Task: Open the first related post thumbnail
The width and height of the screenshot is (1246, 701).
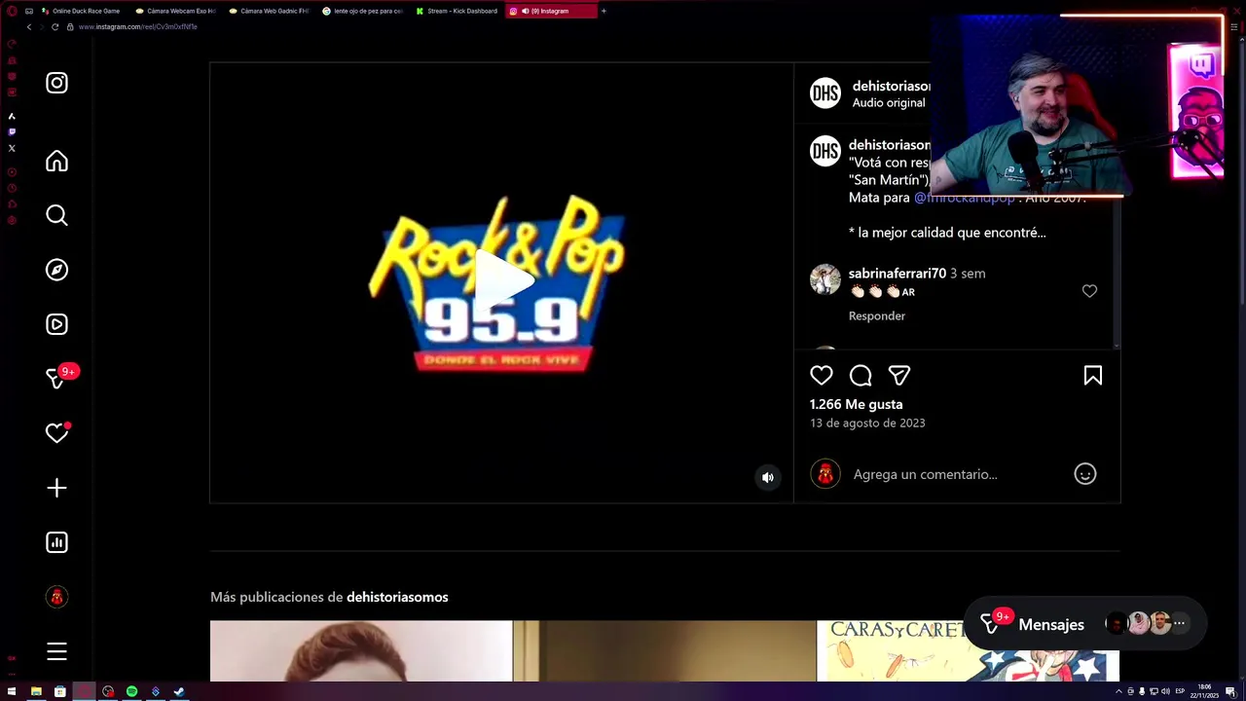Action: point(361,651)
